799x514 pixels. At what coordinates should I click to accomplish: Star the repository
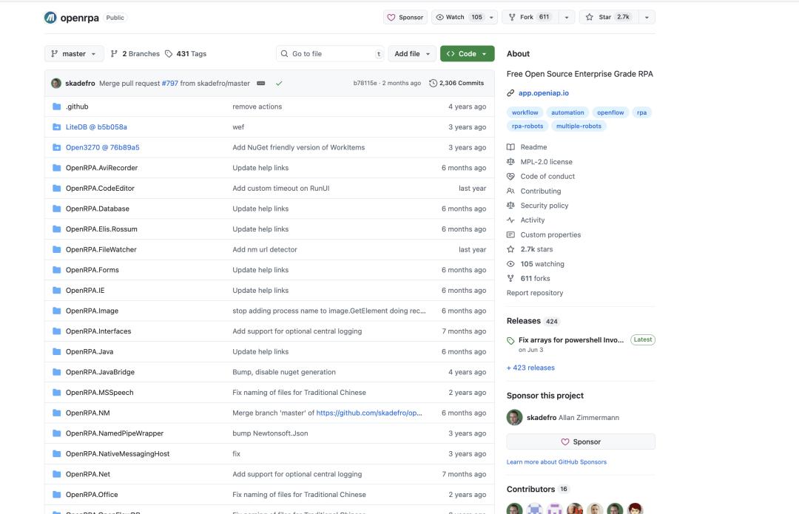click(x=608, y=17)
